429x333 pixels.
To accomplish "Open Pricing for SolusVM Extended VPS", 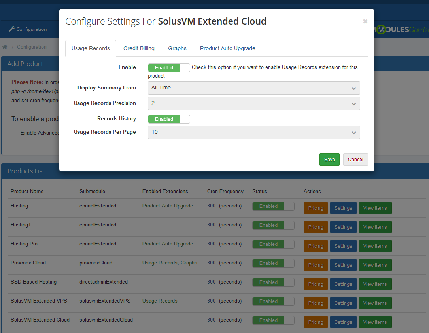I will click(316, 303).
